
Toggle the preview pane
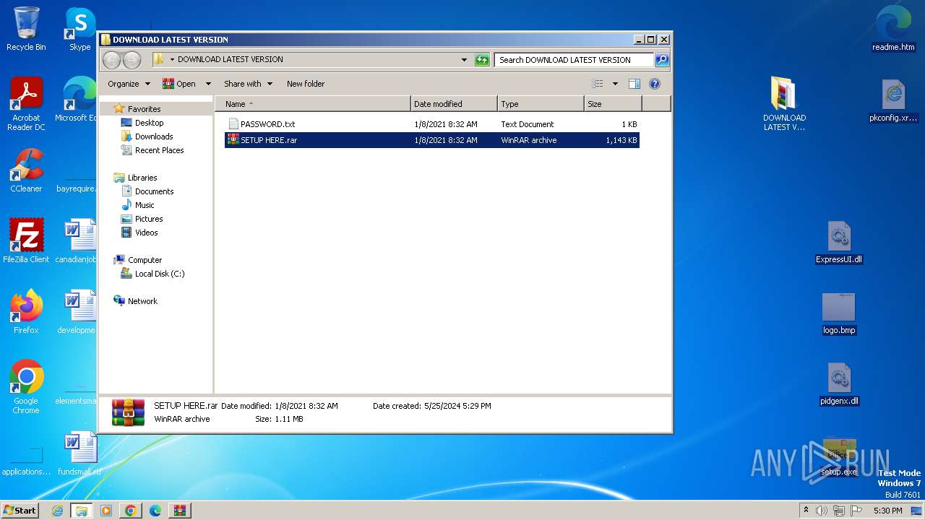coord(634,84)
